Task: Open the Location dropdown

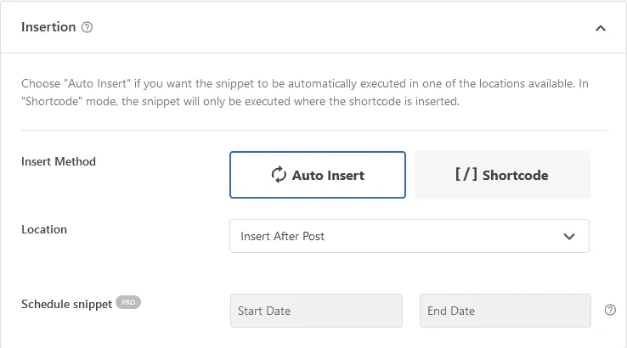Action: 409,236
